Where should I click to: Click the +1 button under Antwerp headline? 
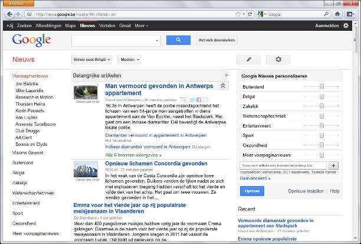tap(183, 100)
